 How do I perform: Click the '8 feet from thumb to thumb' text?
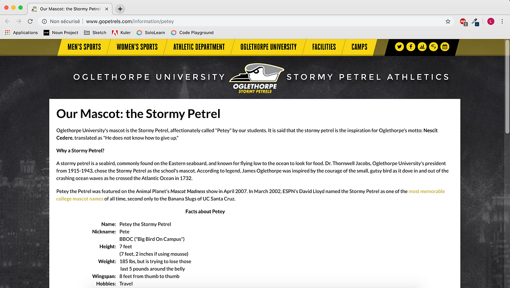[x=149, y=277]
